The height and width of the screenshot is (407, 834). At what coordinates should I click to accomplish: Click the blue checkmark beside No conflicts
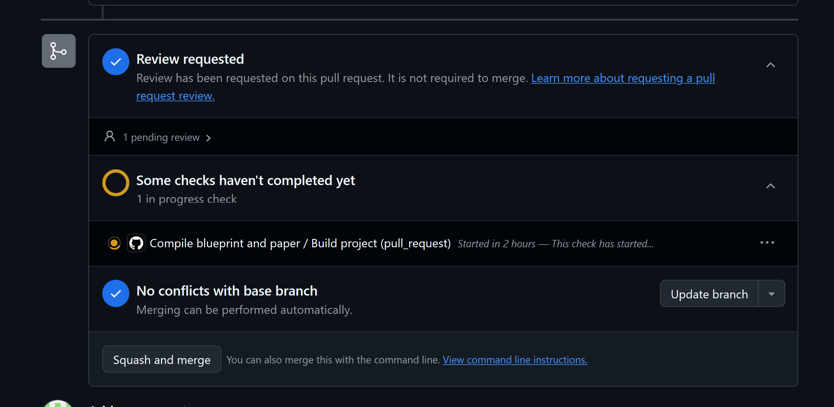[x=116, y=293]
